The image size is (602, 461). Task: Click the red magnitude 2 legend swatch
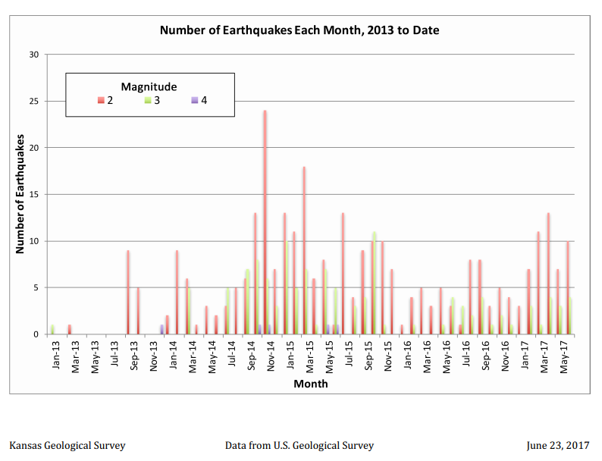[x=99, y=100]
